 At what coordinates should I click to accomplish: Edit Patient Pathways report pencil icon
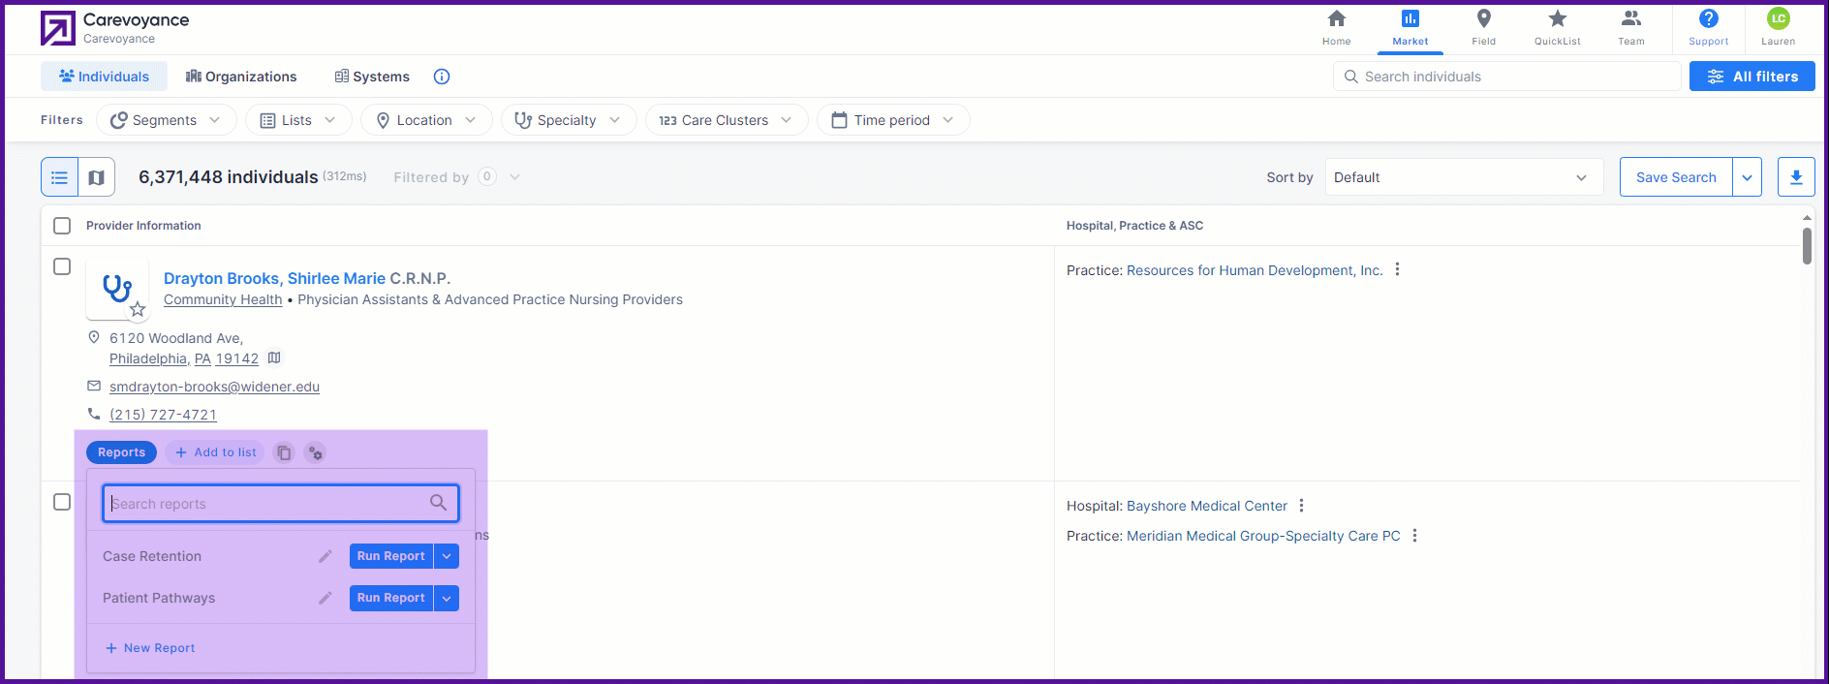click(x=325, y=598)
